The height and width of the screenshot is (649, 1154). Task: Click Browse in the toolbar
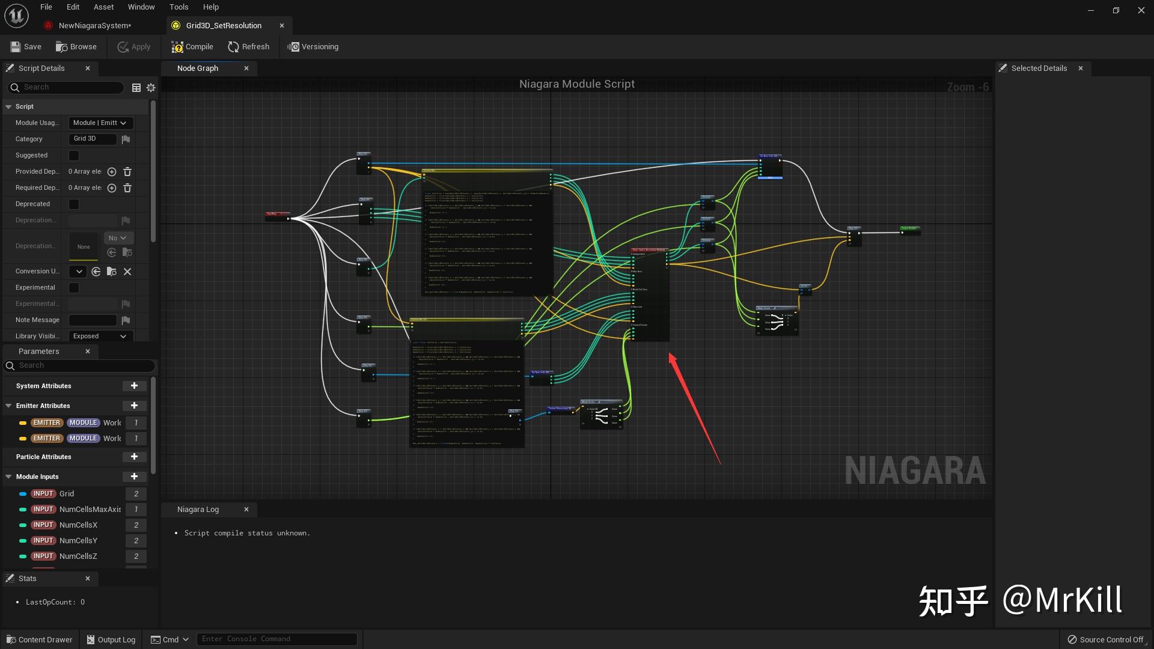76,47
